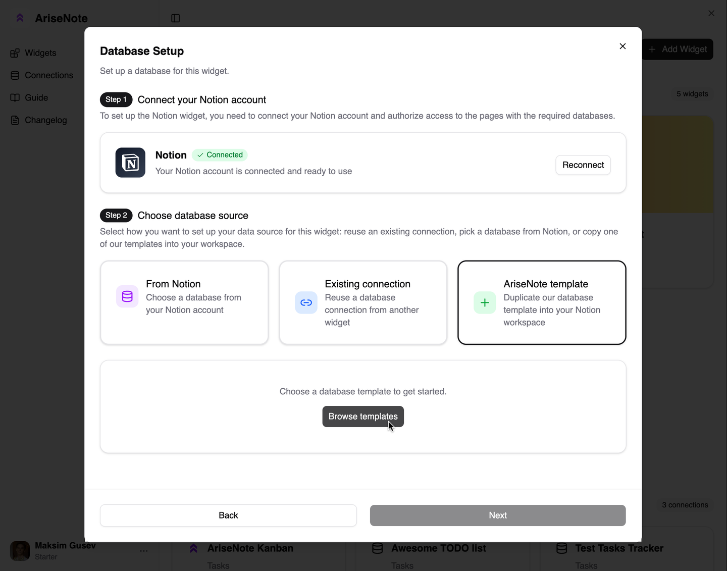Click the '3 connections' count label
This screenshot has height=571, width=727.
pos(685,505)
